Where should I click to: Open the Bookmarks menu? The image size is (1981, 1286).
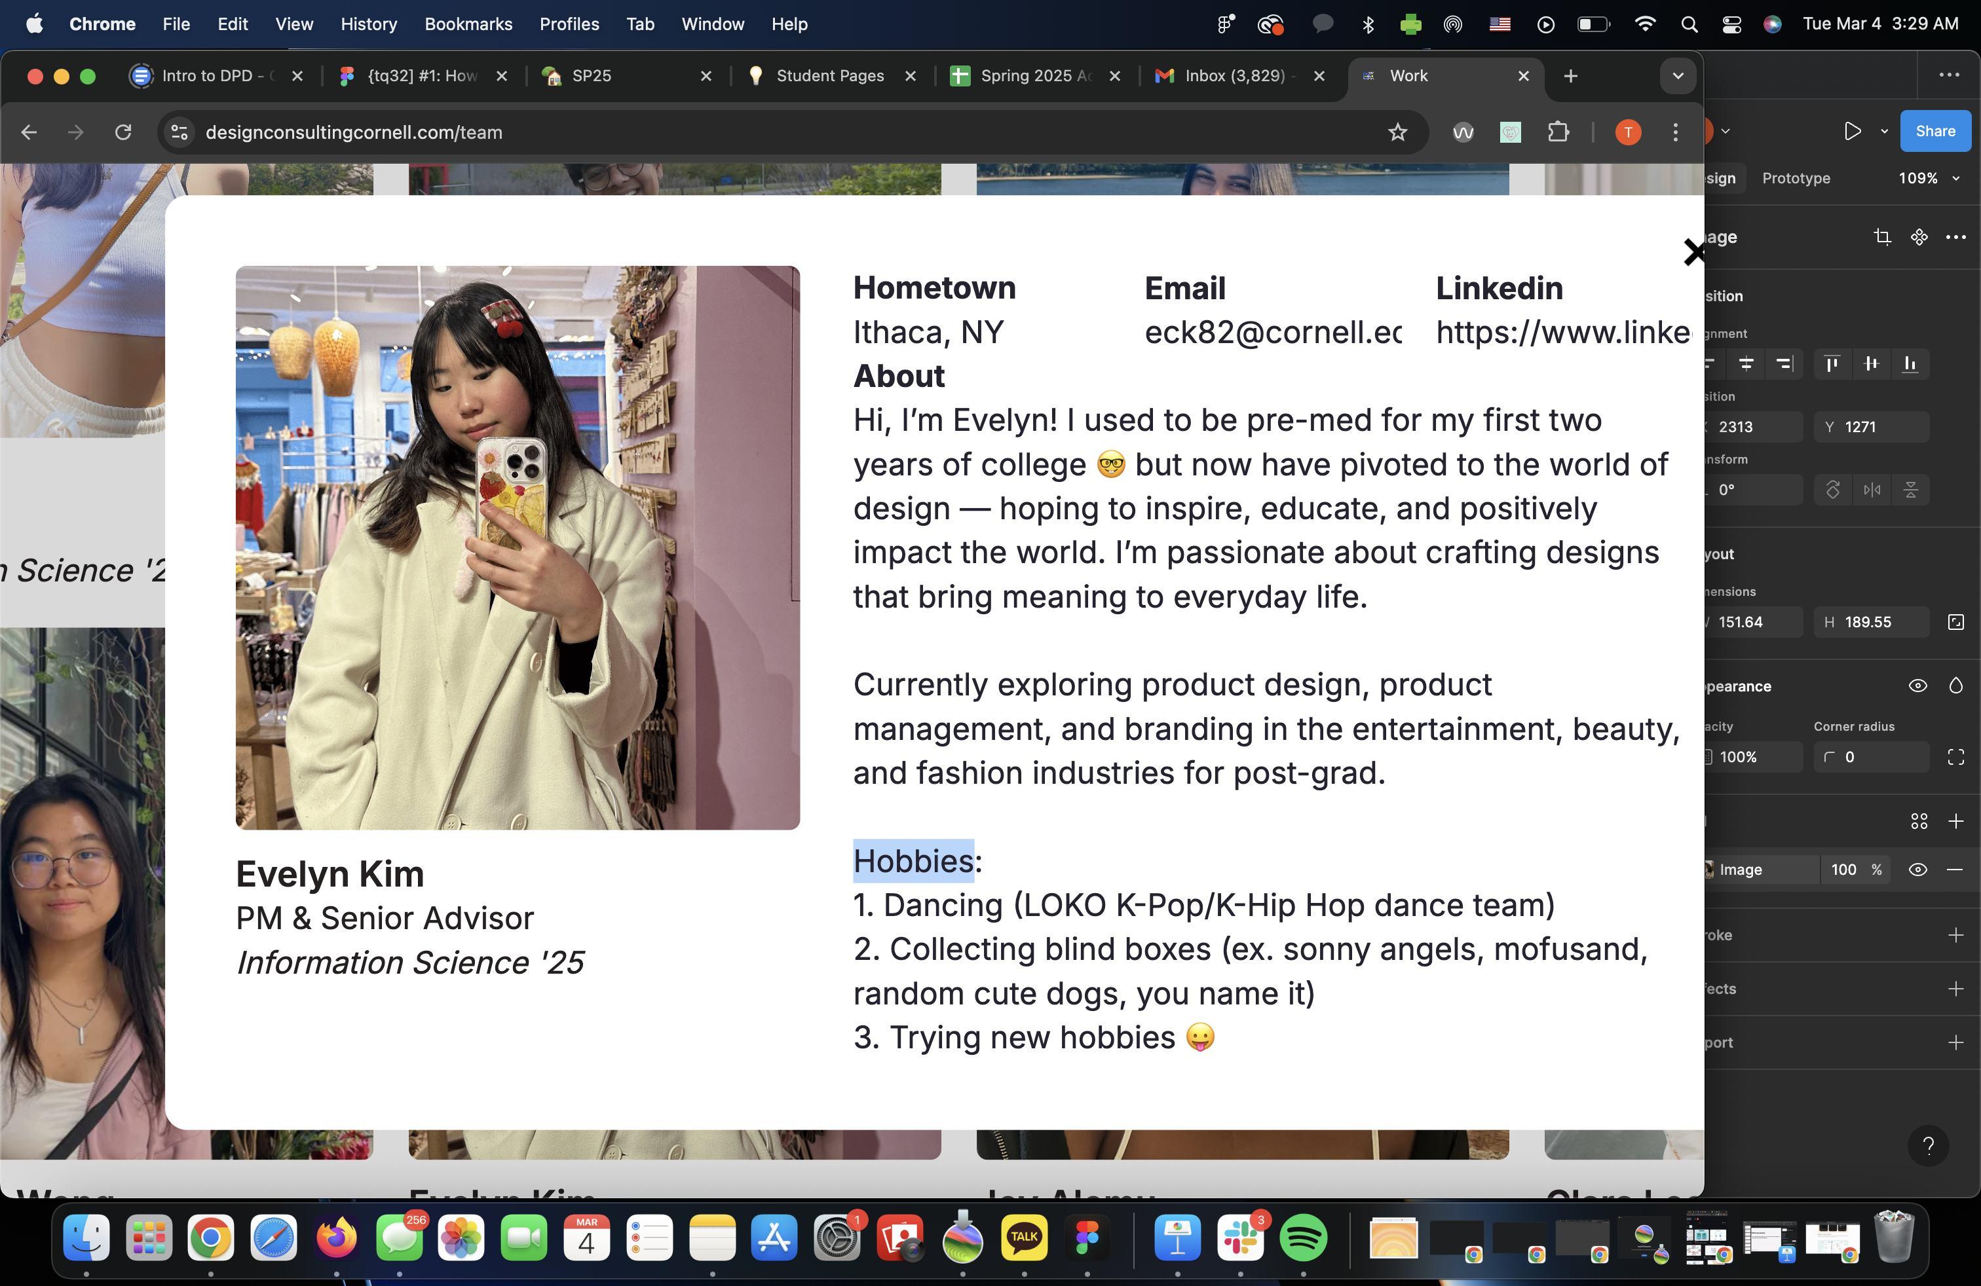[468, 24]
